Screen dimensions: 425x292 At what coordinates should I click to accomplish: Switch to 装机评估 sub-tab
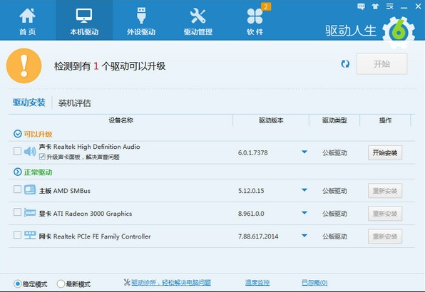point(75,103)
